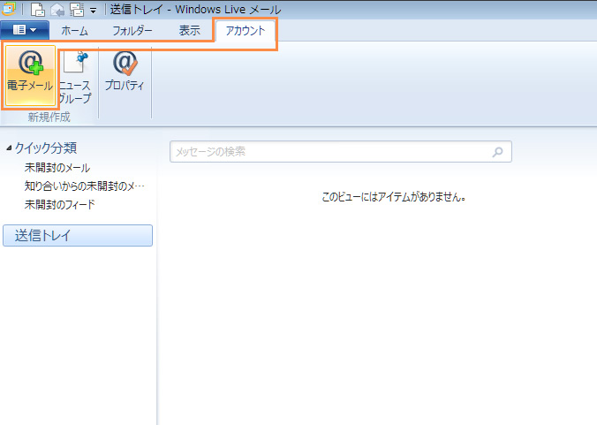
Task: Click the search magnifier icon
Action: pos(498,152)
